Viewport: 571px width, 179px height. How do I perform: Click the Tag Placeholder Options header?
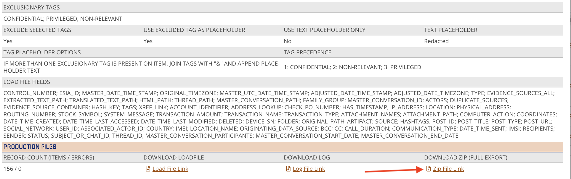point(42,52)
